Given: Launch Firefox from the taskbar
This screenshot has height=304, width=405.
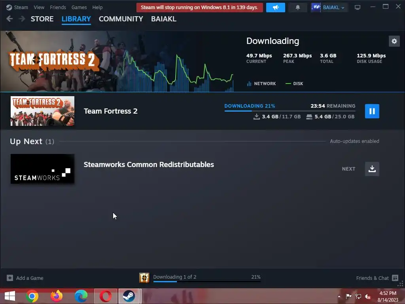Looking at the screenshot, I should (57, 296).
